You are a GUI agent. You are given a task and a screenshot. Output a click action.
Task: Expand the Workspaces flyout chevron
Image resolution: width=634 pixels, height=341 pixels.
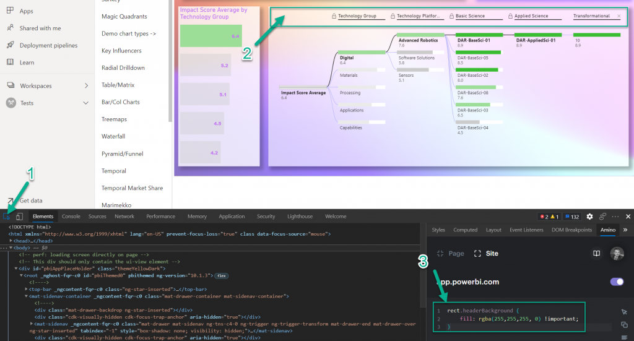(86, 85)
